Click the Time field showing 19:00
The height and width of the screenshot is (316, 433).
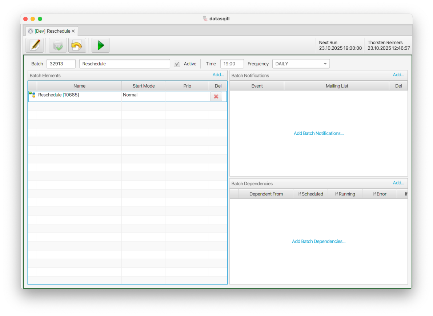[232, 64]
